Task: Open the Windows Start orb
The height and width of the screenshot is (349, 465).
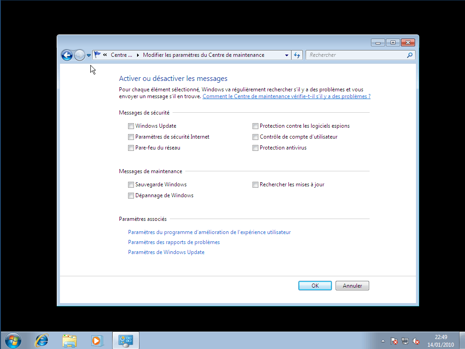Action: tap(13, 340)
